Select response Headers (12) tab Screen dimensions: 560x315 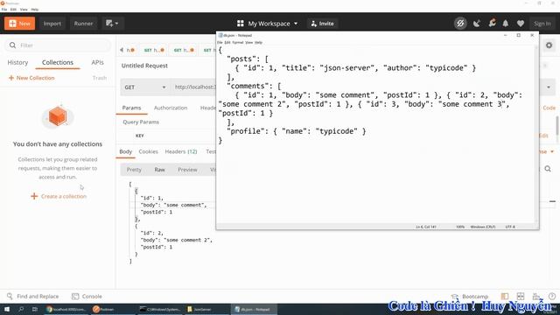[x=181, y=151]
